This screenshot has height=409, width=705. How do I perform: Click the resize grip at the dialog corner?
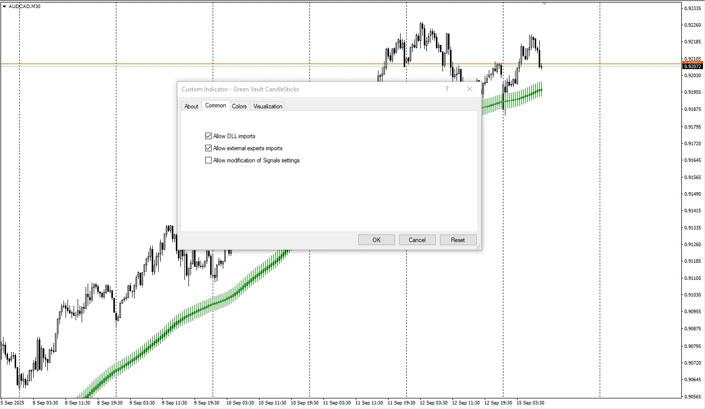tap(478, 247)
